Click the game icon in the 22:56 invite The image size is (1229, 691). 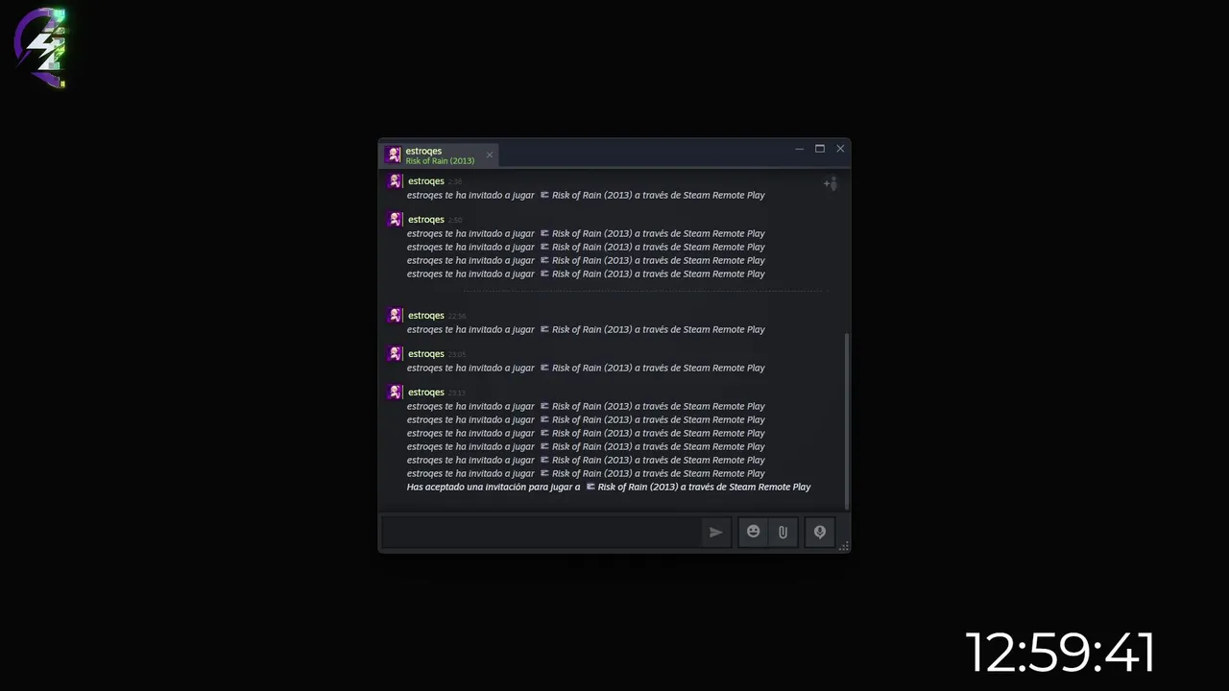(544, 329)
